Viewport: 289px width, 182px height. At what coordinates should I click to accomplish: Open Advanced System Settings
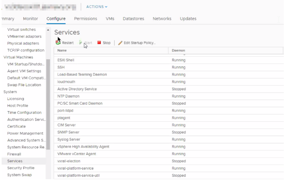click(26, 140)
